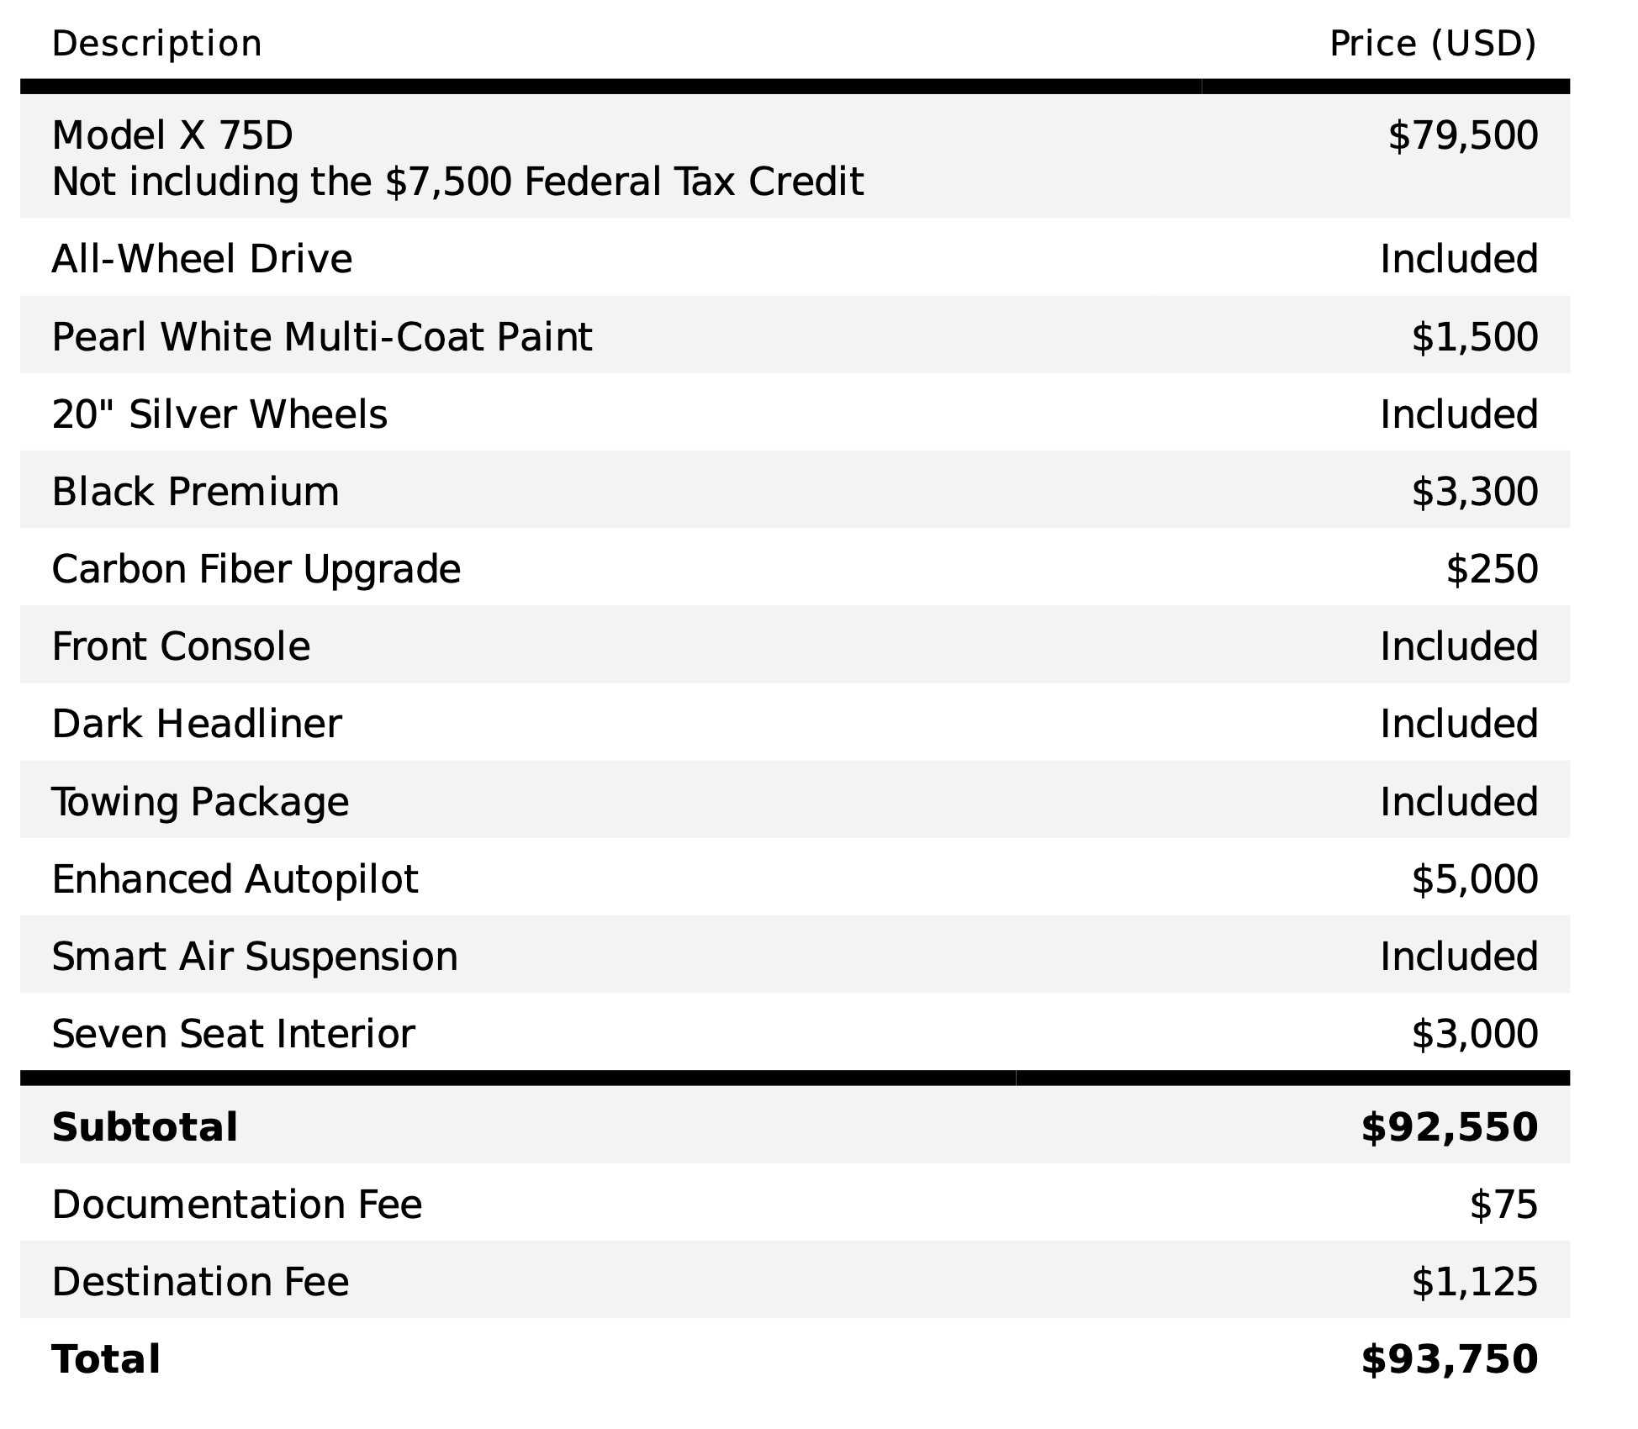Click the Description column header

(156, 44)
